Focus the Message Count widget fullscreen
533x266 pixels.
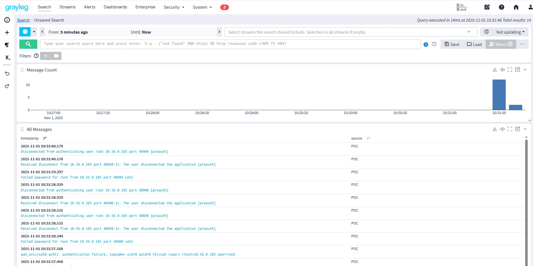[510, 70]
